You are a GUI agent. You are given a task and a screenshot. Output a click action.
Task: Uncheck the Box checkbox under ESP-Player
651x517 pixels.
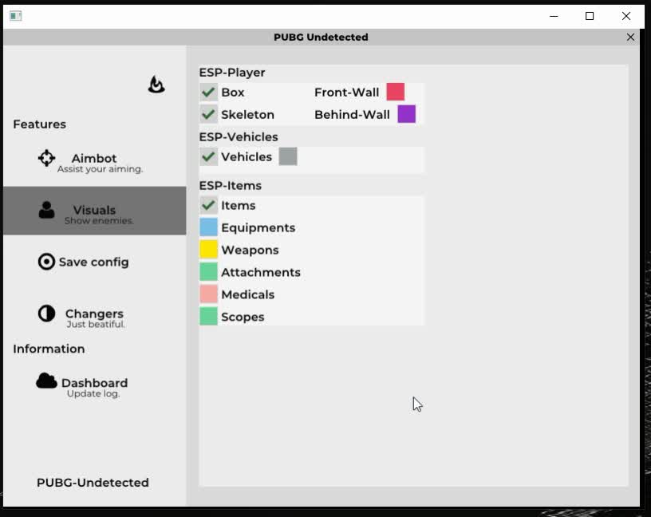(x=209, y=93)
